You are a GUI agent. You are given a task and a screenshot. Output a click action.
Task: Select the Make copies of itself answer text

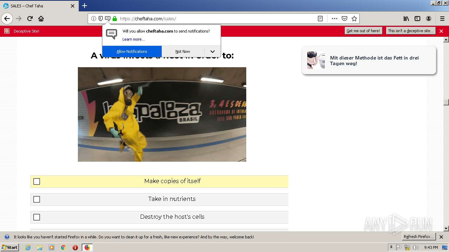172,181
